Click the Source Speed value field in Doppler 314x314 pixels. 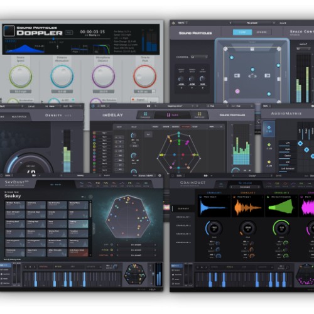(x=21, y=92)
